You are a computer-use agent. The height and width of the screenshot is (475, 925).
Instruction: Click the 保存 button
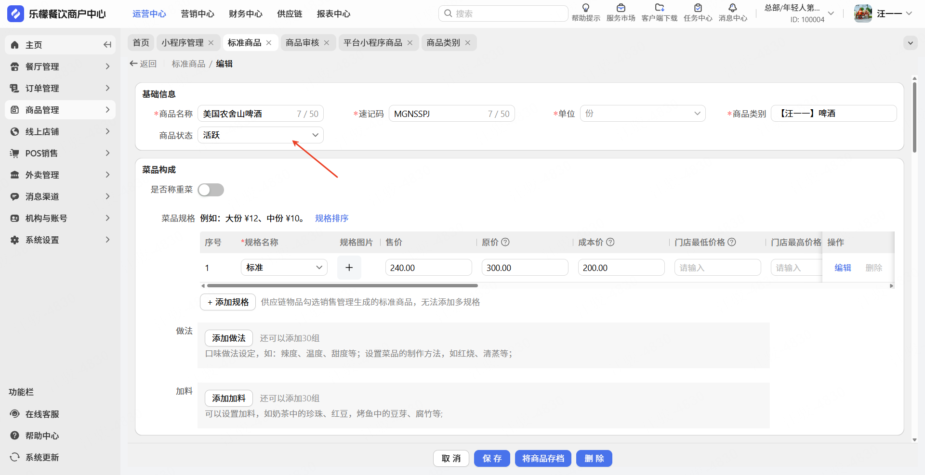point(492,459)
